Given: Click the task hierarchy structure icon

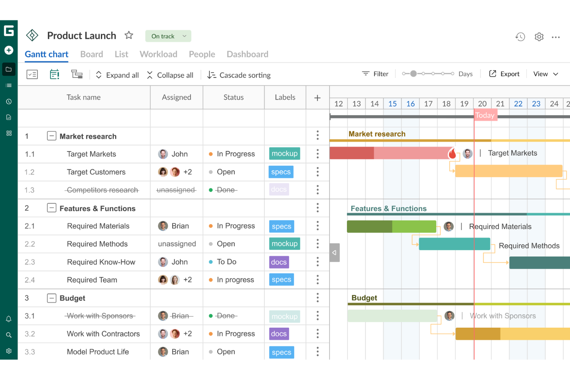Looking at the screenshot, I should tap(77, 74).
